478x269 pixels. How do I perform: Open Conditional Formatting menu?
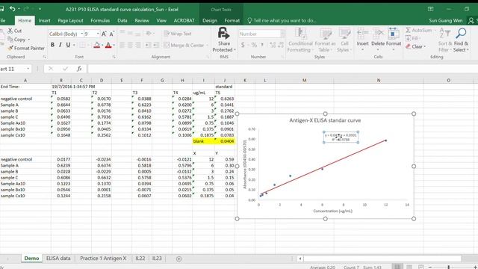(300, 40)
